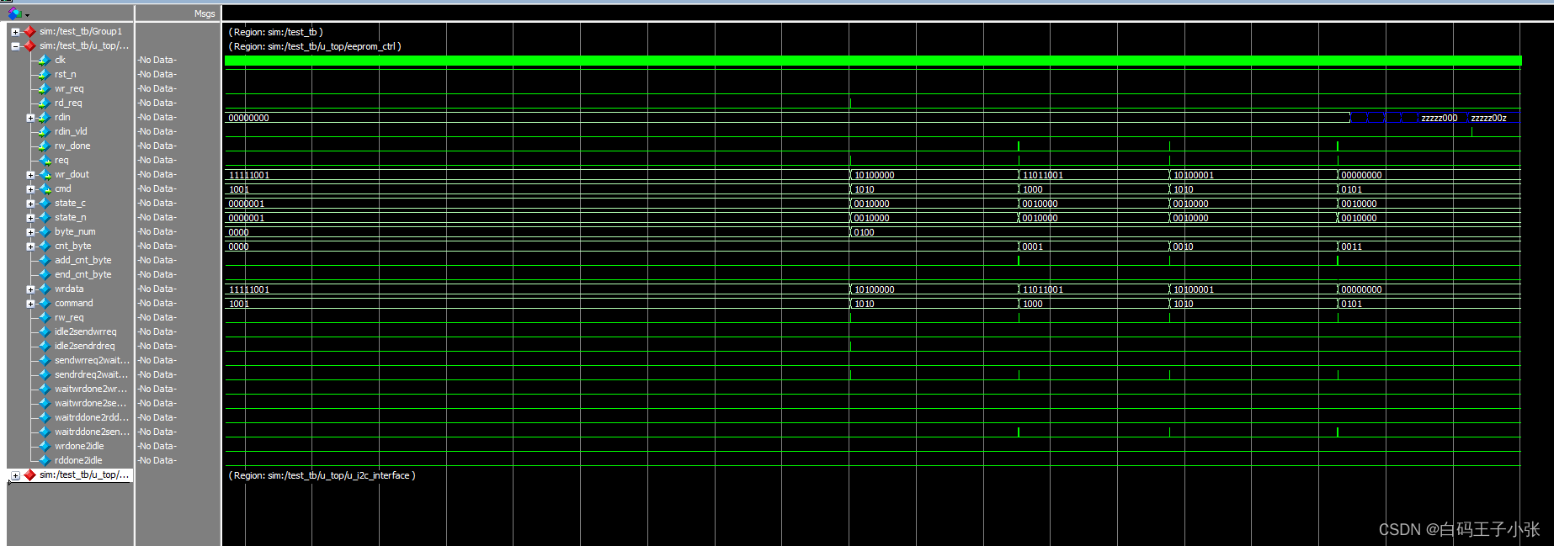Viewport: 1554px width, 546px height.
Task: Click the signal icon beside rd_req
Action: pyautogui.click(x=44, y=103)
